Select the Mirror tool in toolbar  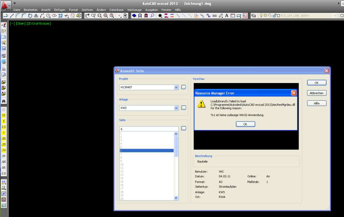[36, 15]
